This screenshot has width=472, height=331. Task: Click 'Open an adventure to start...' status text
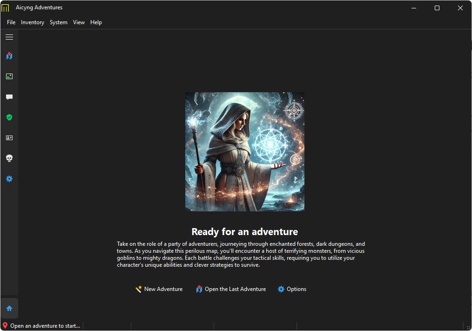tap(45, 326)
